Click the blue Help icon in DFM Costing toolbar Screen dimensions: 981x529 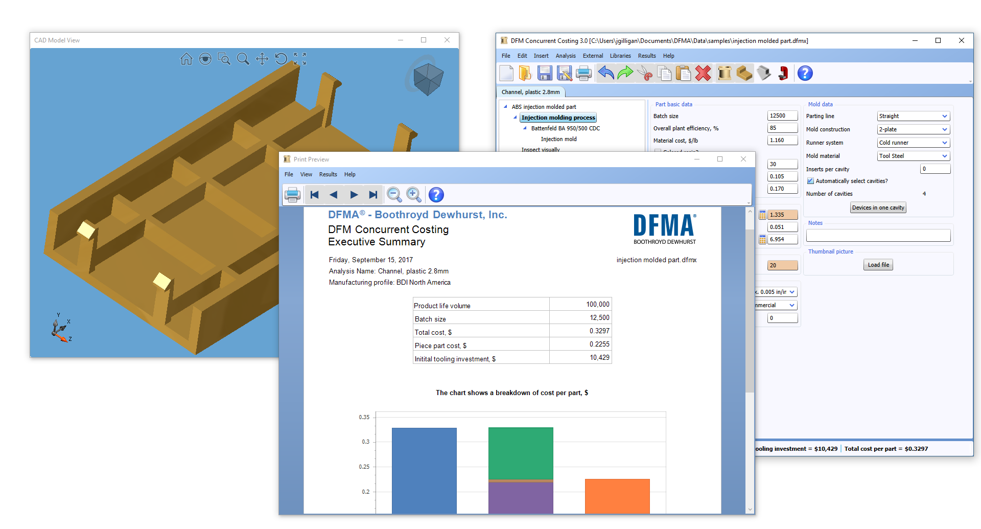(x=805, y=74)
